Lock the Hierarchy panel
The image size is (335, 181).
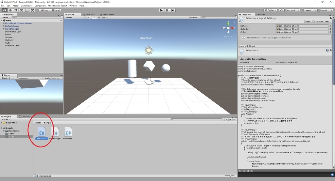[58, 15]
